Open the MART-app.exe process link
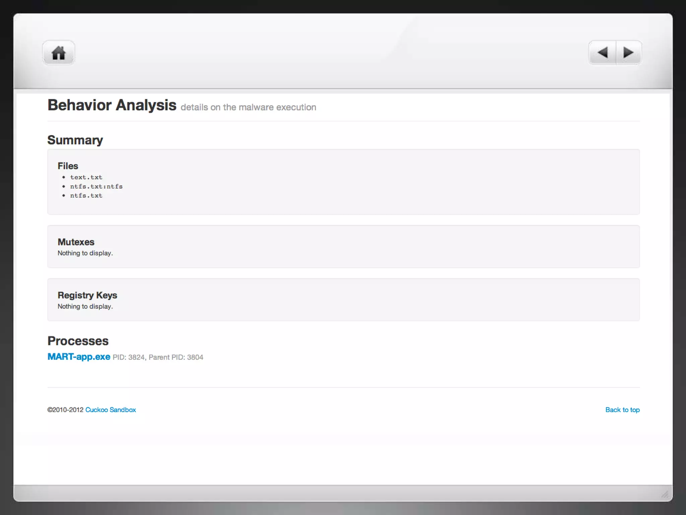 pyautogui.click(x=79, y=356)
